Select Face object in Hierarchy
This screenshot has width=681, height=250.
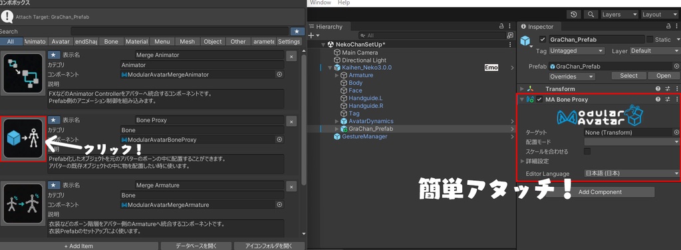click(x=355, y=90)
